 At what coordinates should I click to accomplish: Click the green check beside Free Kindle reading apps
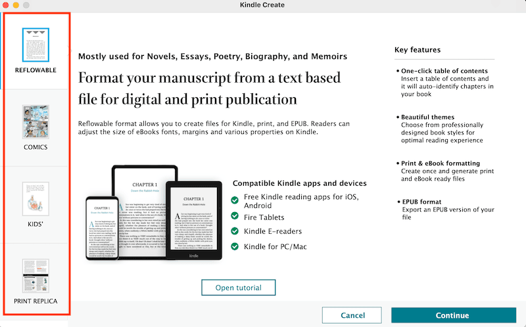pos(235,200)
